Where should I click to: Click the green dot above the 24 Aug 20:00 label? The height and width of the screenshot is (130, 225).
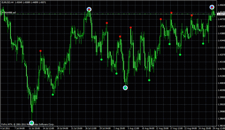pos(203,44)
